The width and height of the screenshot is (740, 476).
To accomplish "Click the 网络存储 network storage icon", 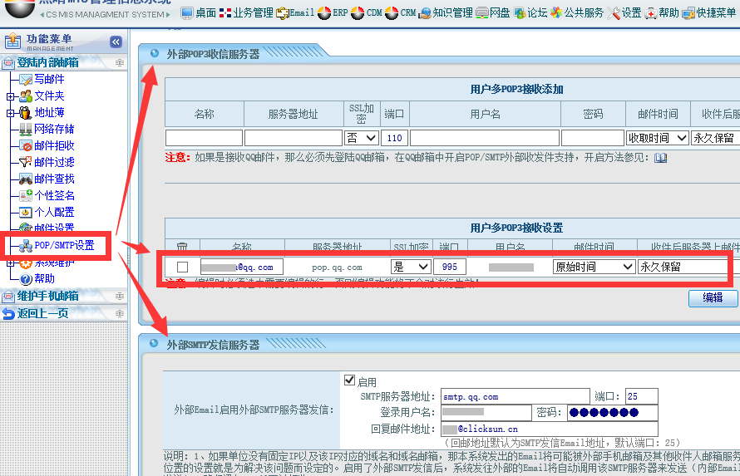I will pos(25,129).
